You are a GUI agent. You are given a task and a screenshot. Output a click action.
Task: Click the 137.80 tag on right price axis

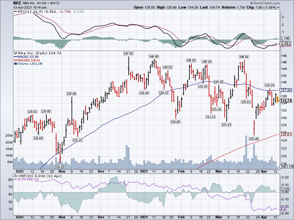tap(285, 90)
